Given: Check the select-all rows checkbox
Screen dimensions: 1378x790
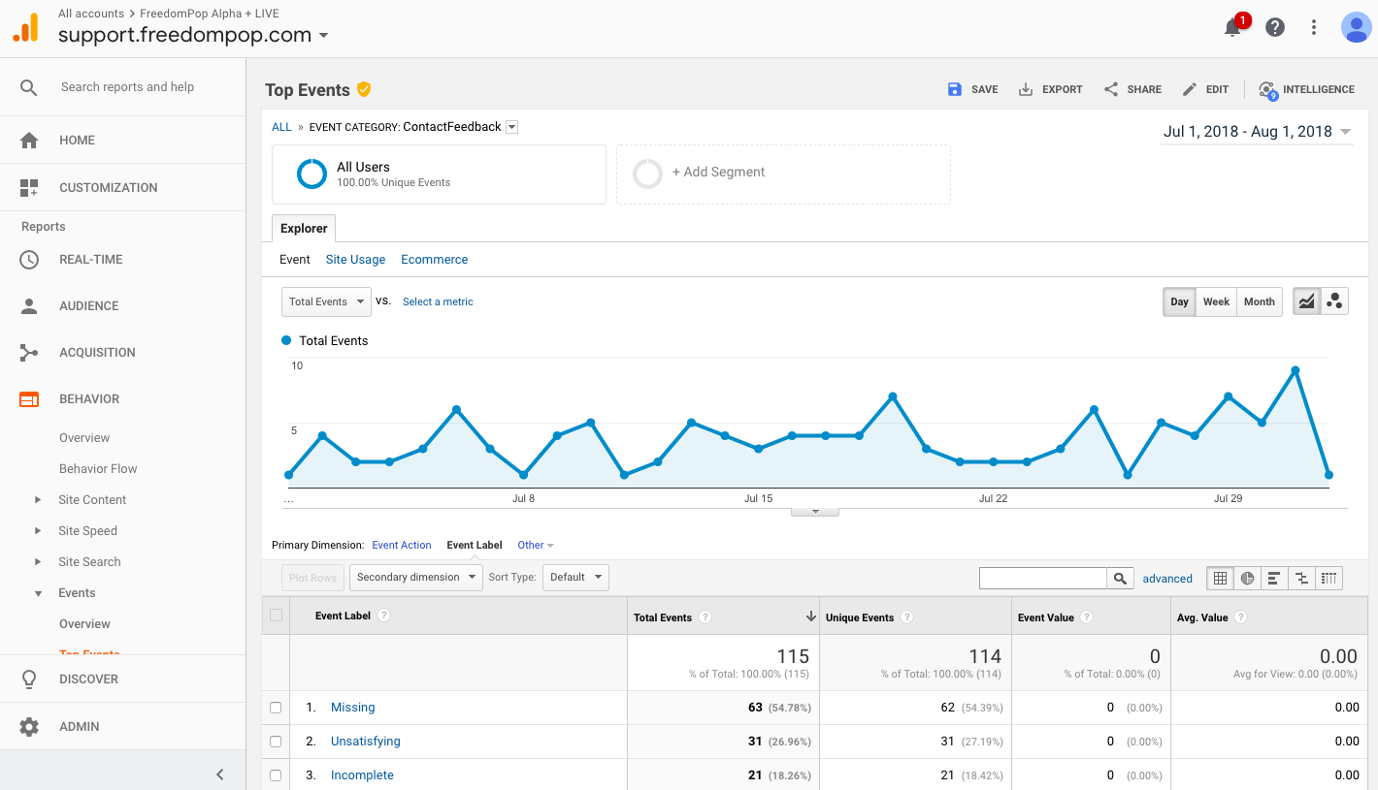Looking at the screenshot, I should click(276, 616).
